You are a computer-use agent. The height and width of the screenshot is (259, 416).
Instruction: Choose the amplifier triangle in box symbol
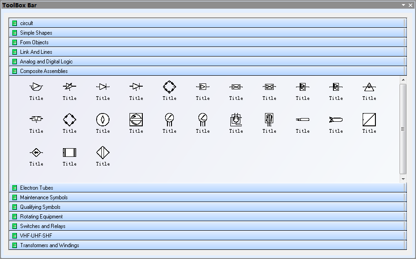[203, 87]
